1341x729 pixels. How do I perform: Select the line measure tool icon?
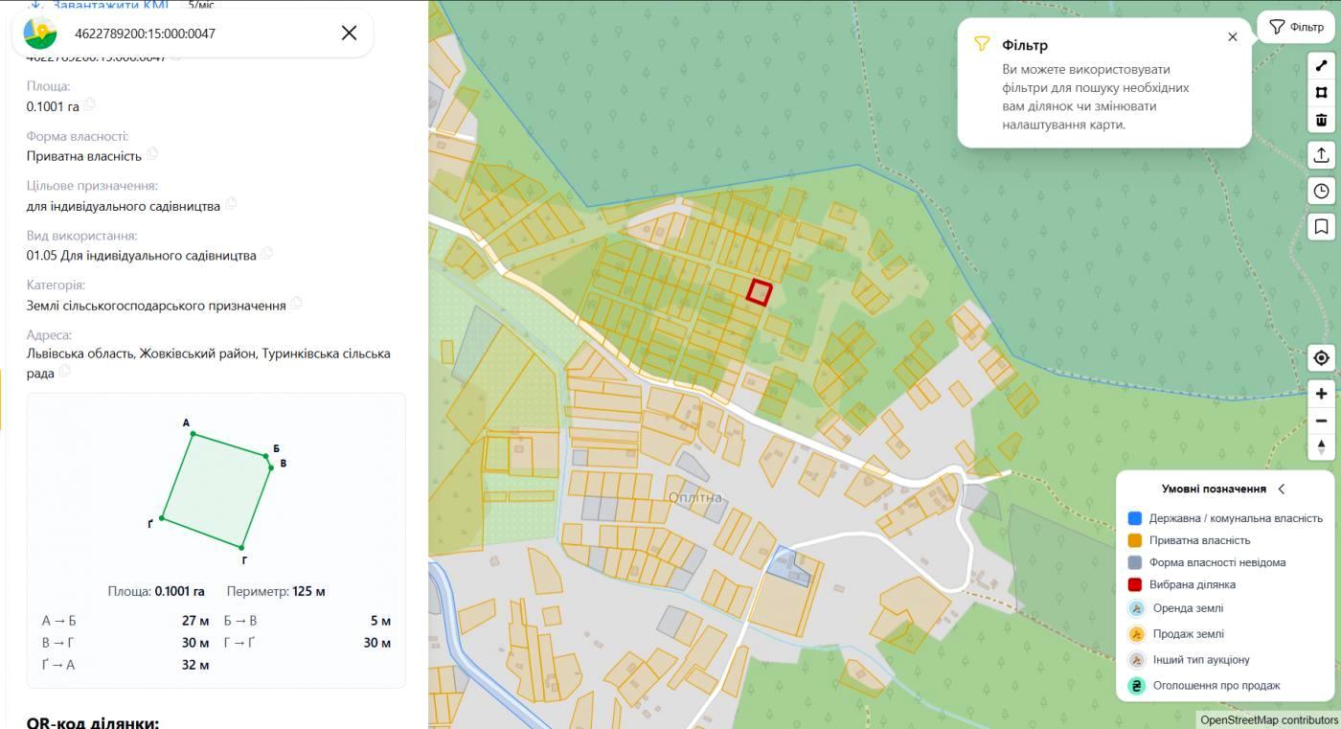click(x=1321, y=66)
